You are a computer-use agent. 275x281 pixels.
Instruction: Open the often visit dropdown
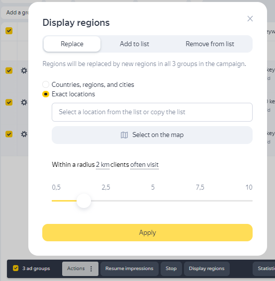click(144, 164)
